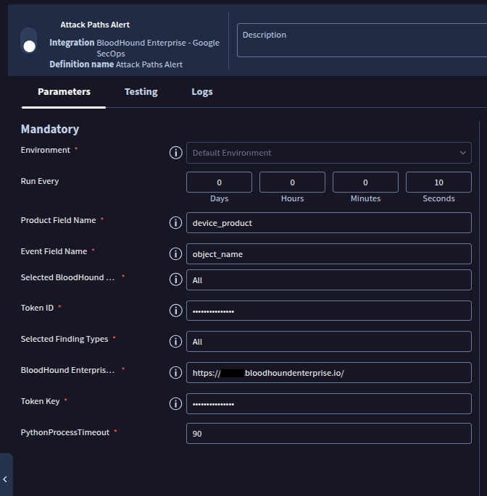Click the object_name input field
487x496 pixels.
click(x=329, y=253)
